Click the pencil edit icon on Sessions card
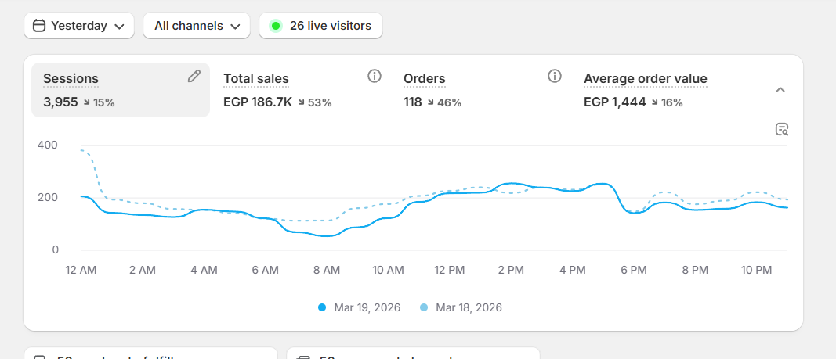 click(194, 76)
